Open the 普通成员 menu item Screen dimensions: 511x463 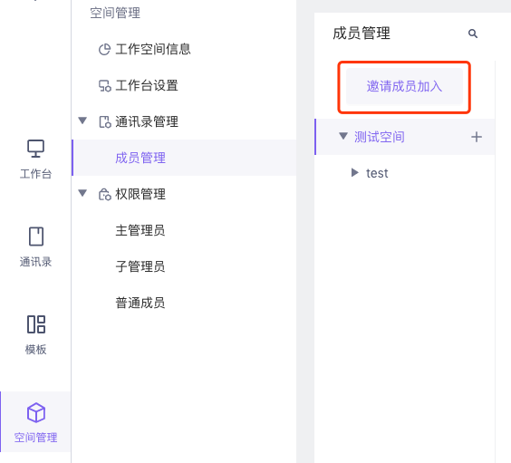click(140, 303)
